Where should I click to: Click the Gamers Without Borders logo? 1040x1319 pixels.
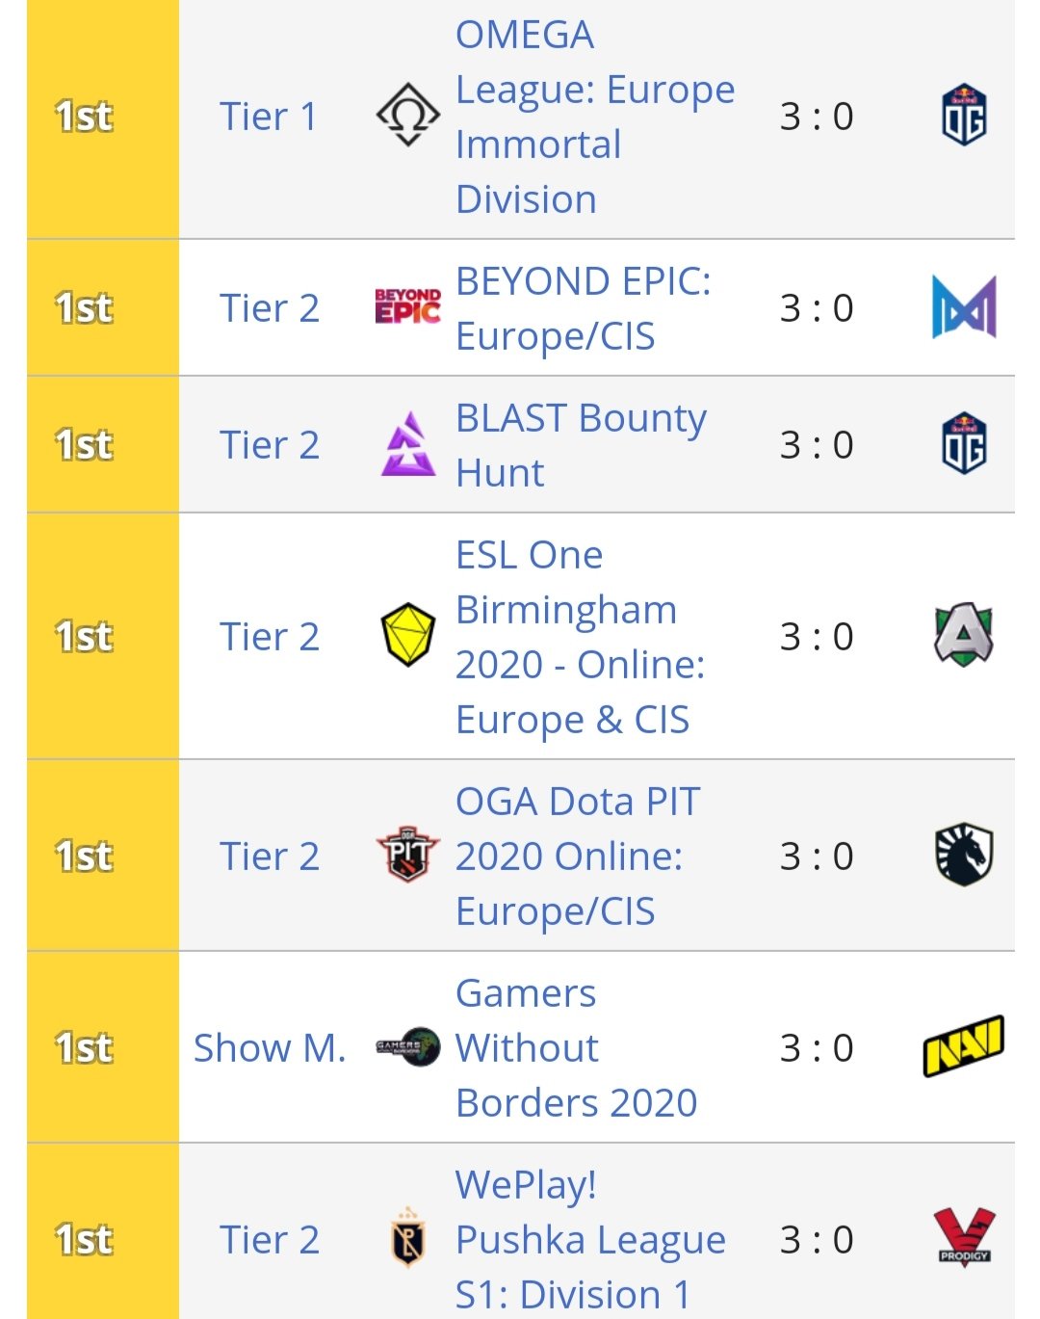coord(407,1047)
